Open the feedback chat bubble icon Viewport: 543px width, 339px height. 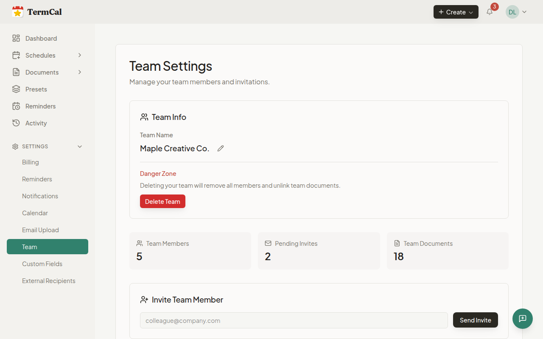[x=522, y=319]
